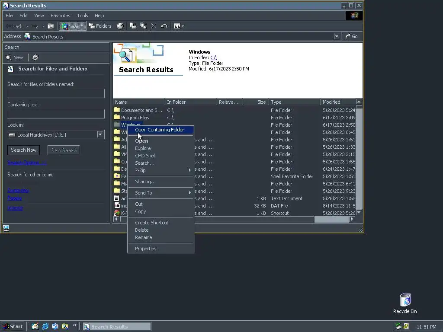Click the Computers link
Screen dimensions: 443x332
[x=18, y=190]
